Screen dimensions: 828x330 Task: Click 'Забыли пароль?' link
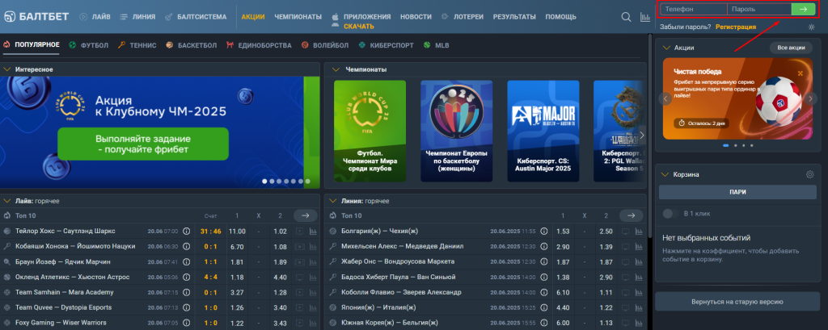[686, 27]
